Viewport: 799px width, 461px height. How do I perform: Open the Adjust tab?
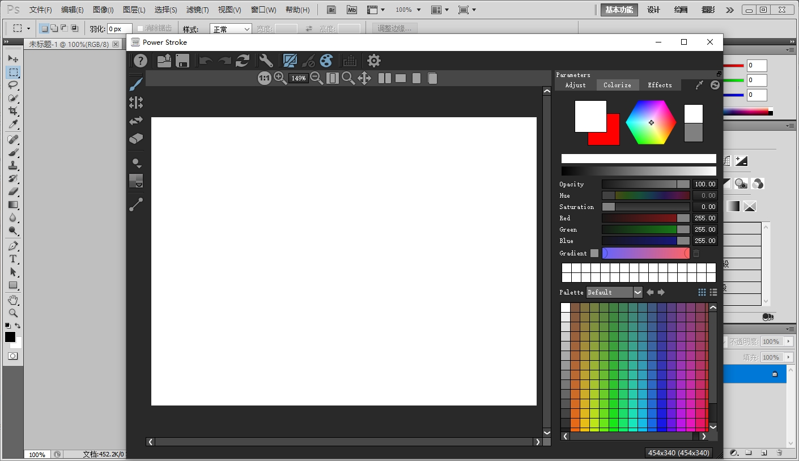click(x=576, y=85)
